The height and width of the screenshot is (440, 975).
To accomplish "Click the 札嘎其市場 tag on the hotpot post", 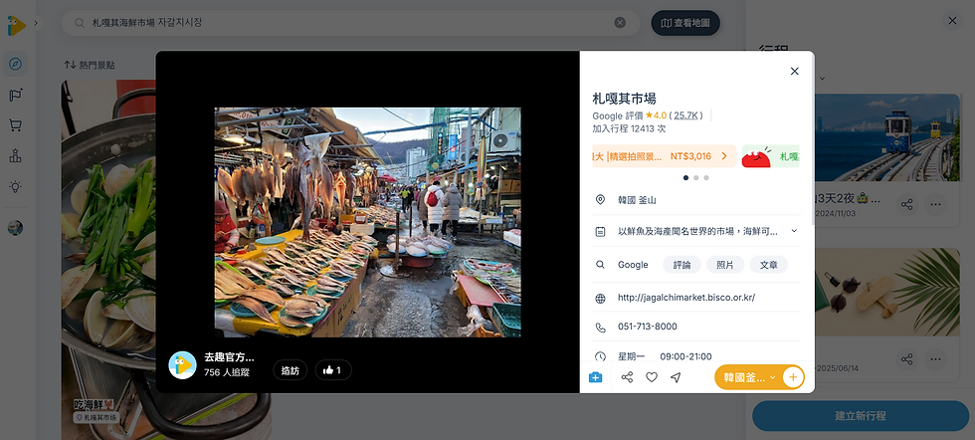I will coord(97,417).
